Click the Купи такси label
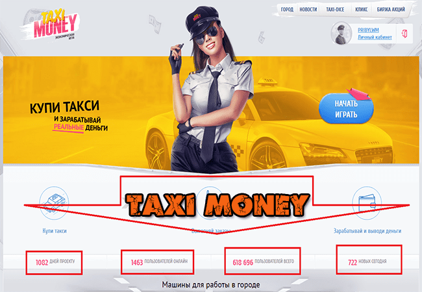 55,231
